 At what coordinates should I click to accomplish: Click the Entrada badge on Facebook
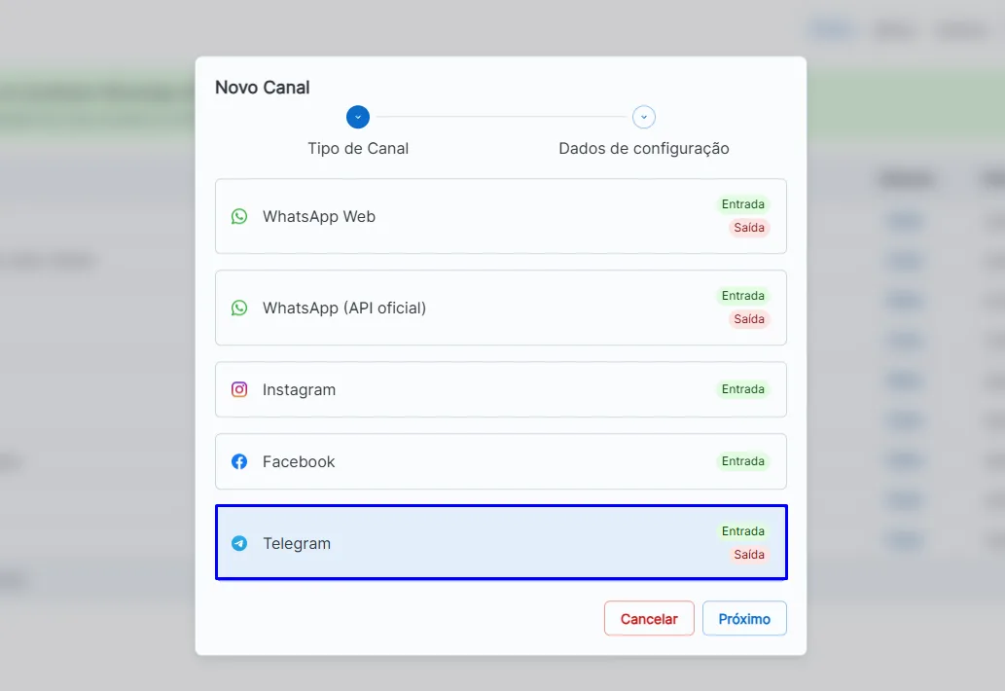(x=743, y=461)
